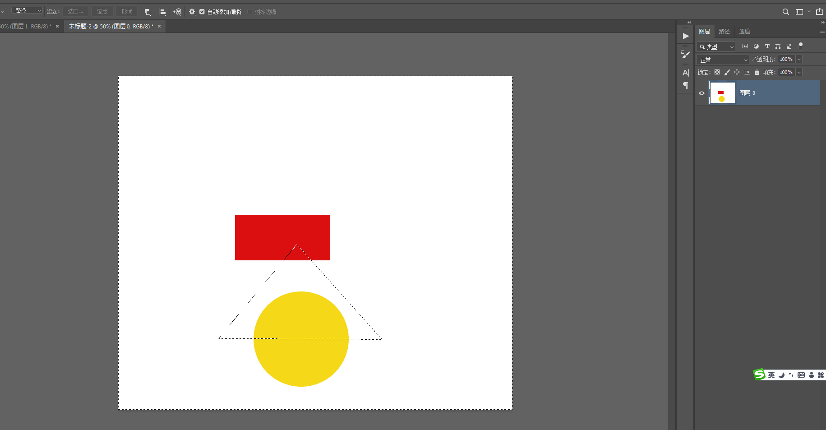Open the workspace switcher icon
The width and height of the screenshot is (826, 430).
[799, 12]
